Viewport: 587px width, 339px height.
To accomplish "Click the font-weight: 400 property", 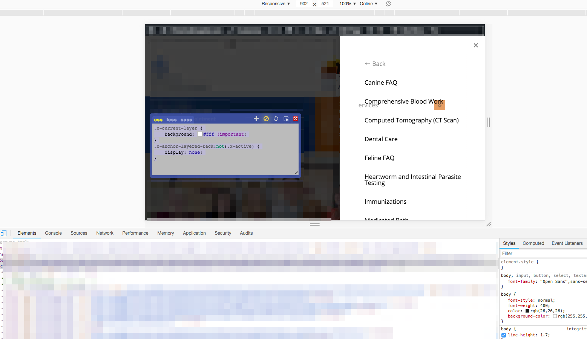I will click(x=529, y=305).
